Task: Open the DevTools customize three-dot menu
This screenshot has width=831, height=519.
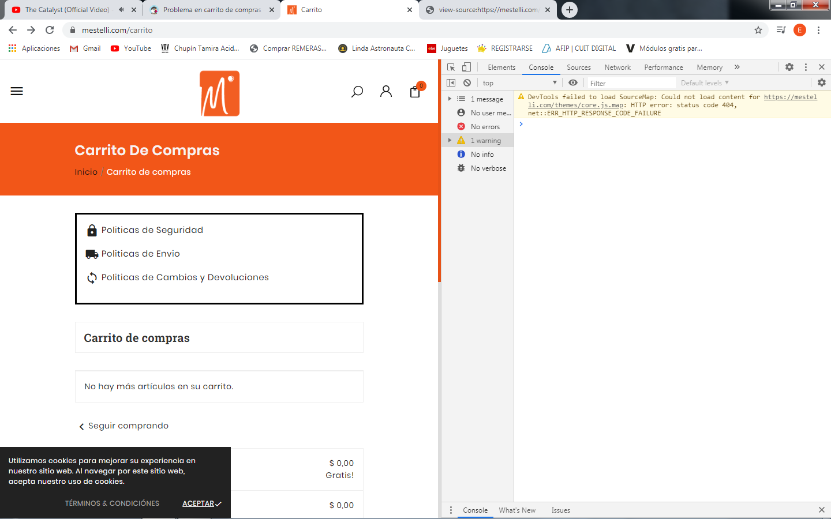Action: [x=806, y=67]
